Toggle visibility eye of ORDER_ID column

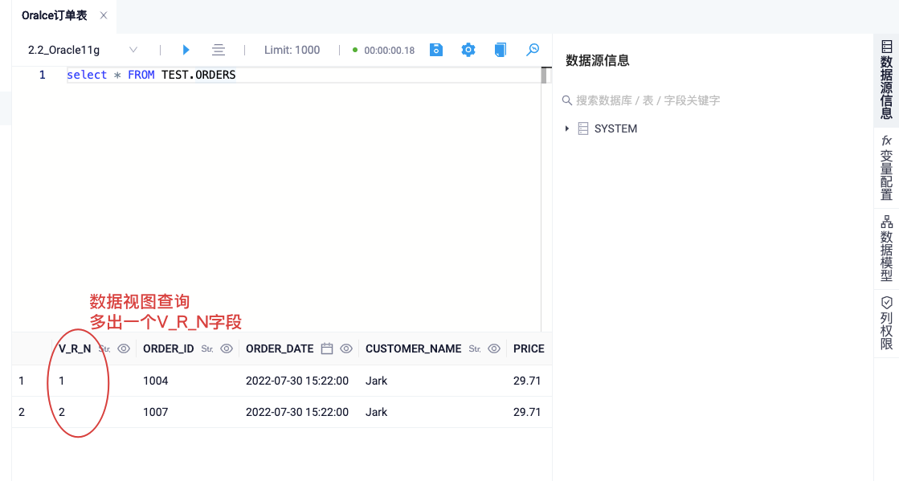(x=227, y=349)
